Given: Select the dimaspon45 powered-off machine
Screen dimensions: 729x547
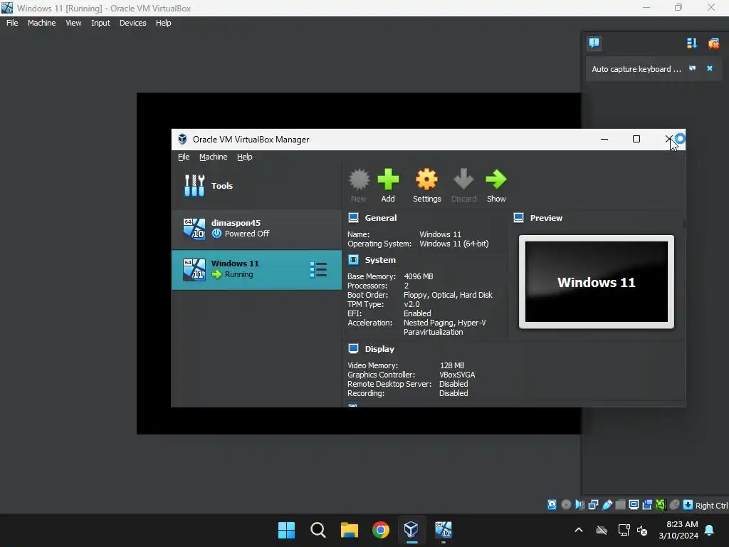Looking at the screenshot, I should (256, 229).
